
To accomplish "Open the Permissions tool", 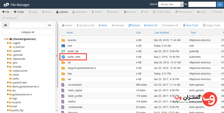I will click(x=184, y=12).
